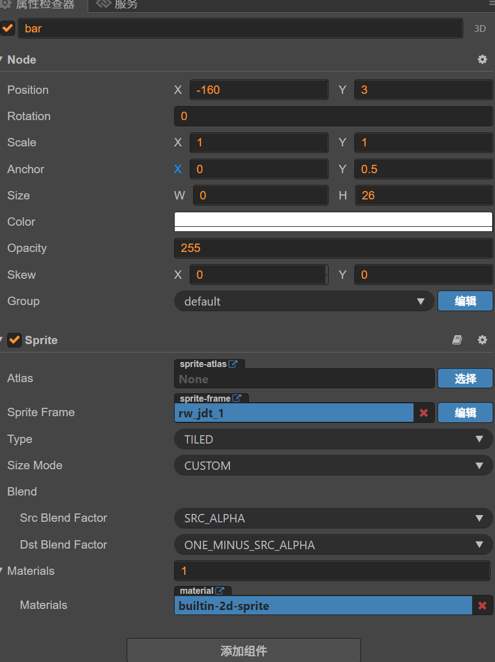Toggle the 3D mode for the node

point(480,29)
